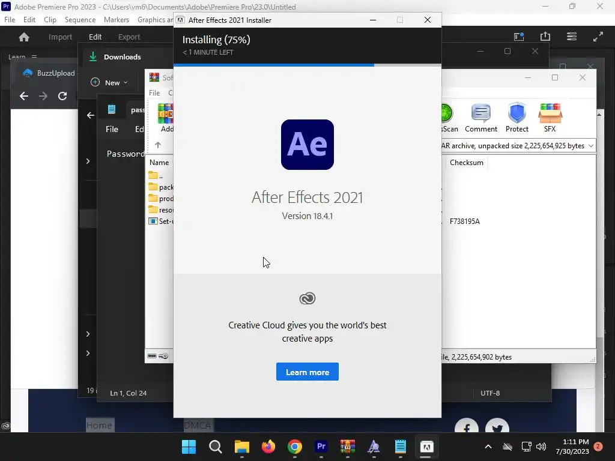The width and height of the screenshot is (615, 461).
Task: Select the BuzzUpload browser tab
Action: point(49,73)
